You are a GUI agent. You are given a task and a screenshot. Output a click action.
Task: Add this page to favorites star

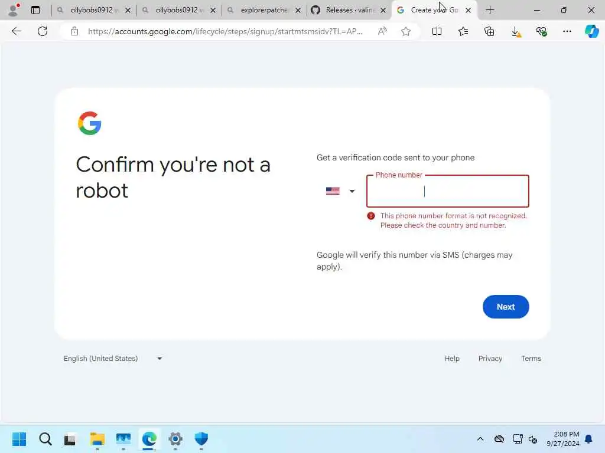pyautogui.click(x=405, y=32)
